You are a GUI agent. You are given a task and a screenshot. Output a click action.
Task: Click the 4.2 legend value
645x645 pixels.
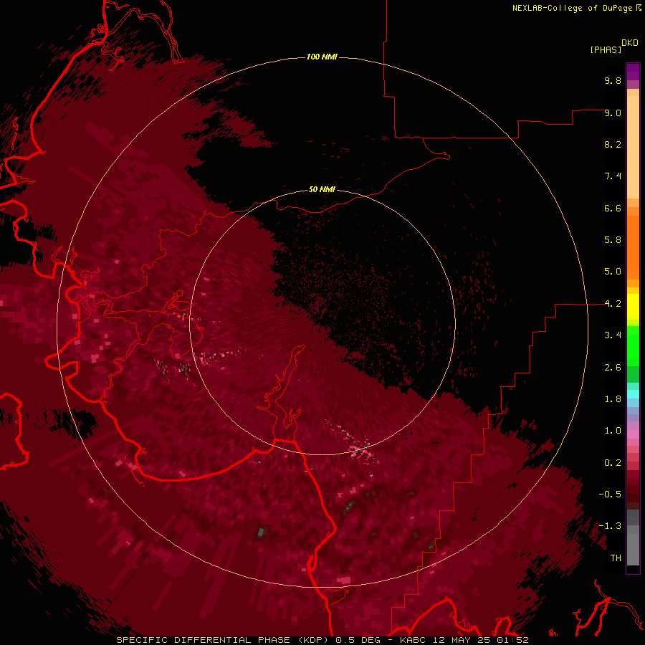tap(613, 304)
